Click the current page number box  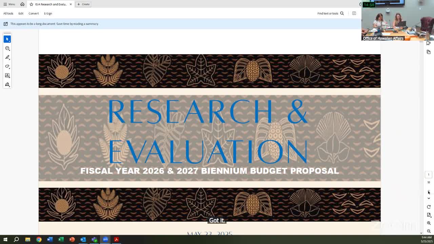(x=429, y=175)
